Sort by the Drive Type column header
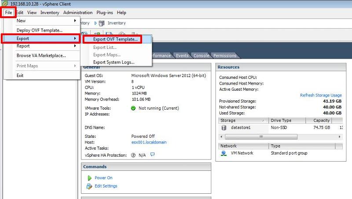352x199 pixels. click(x=287, y=121)
